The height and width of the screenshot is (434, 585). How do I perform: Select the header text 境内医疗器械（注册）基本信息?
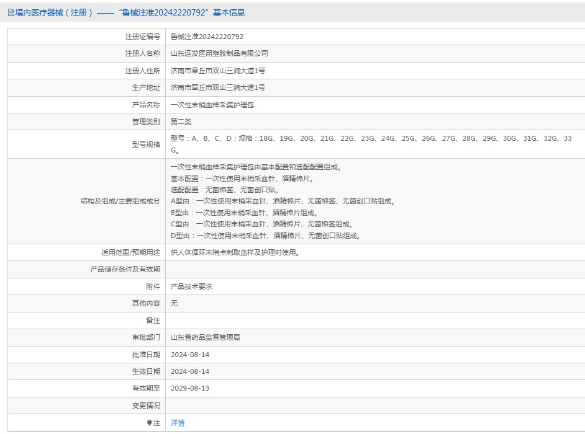130,12
